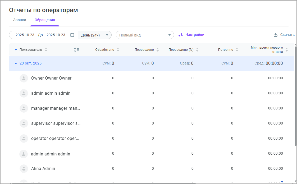This screenshot has width=297, height=184.
Task: Click the start date field 2025-10-23
Action: click(x=25, y=35)
